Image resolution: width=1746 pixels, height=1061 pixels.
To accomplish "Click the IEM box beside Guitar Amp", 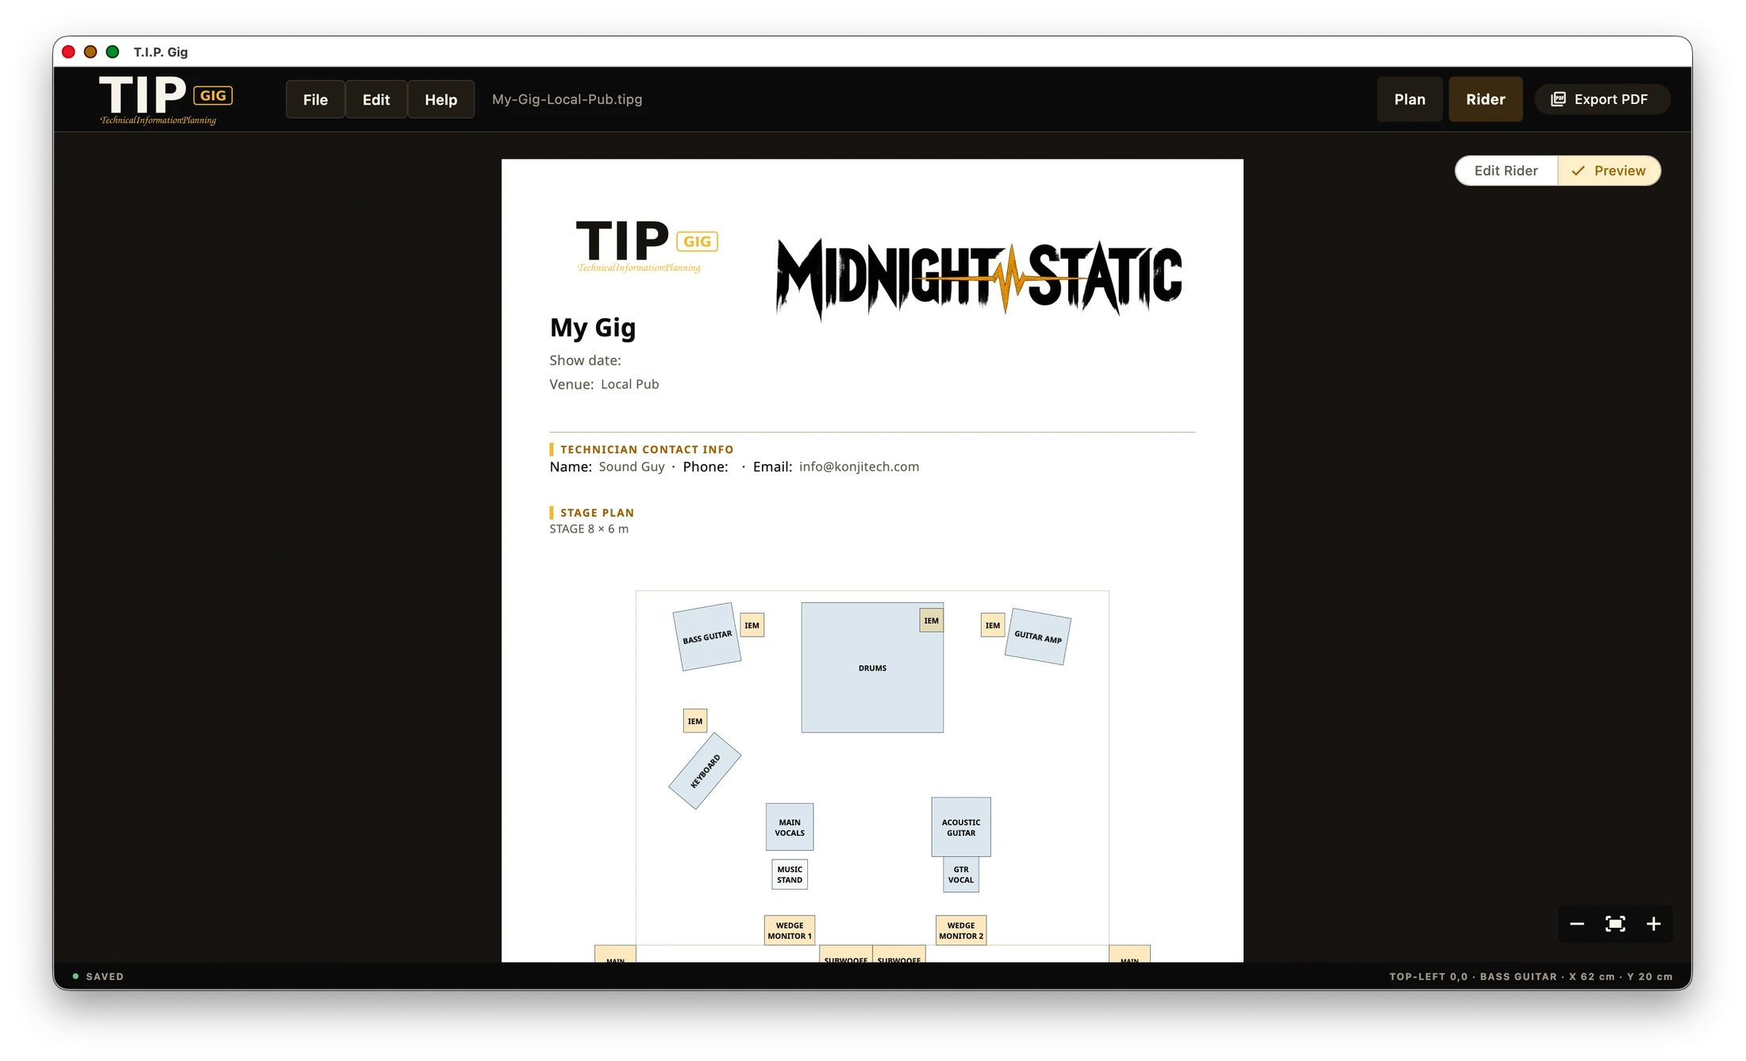I will point(993,625).
